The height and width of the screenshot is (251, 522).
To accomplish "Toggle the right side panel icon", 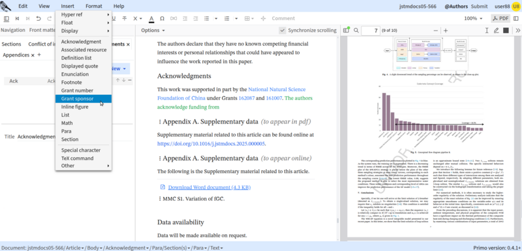I will [516, 19].
